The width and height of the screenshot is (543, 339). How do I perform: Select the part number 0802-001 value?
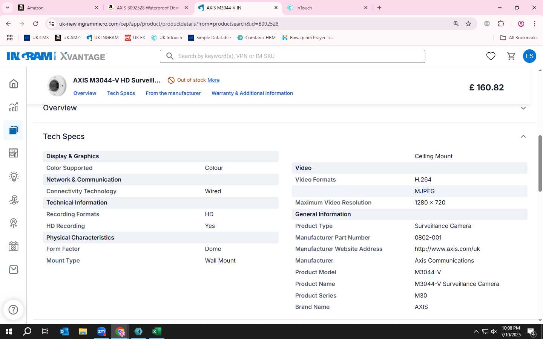point(428,238)
